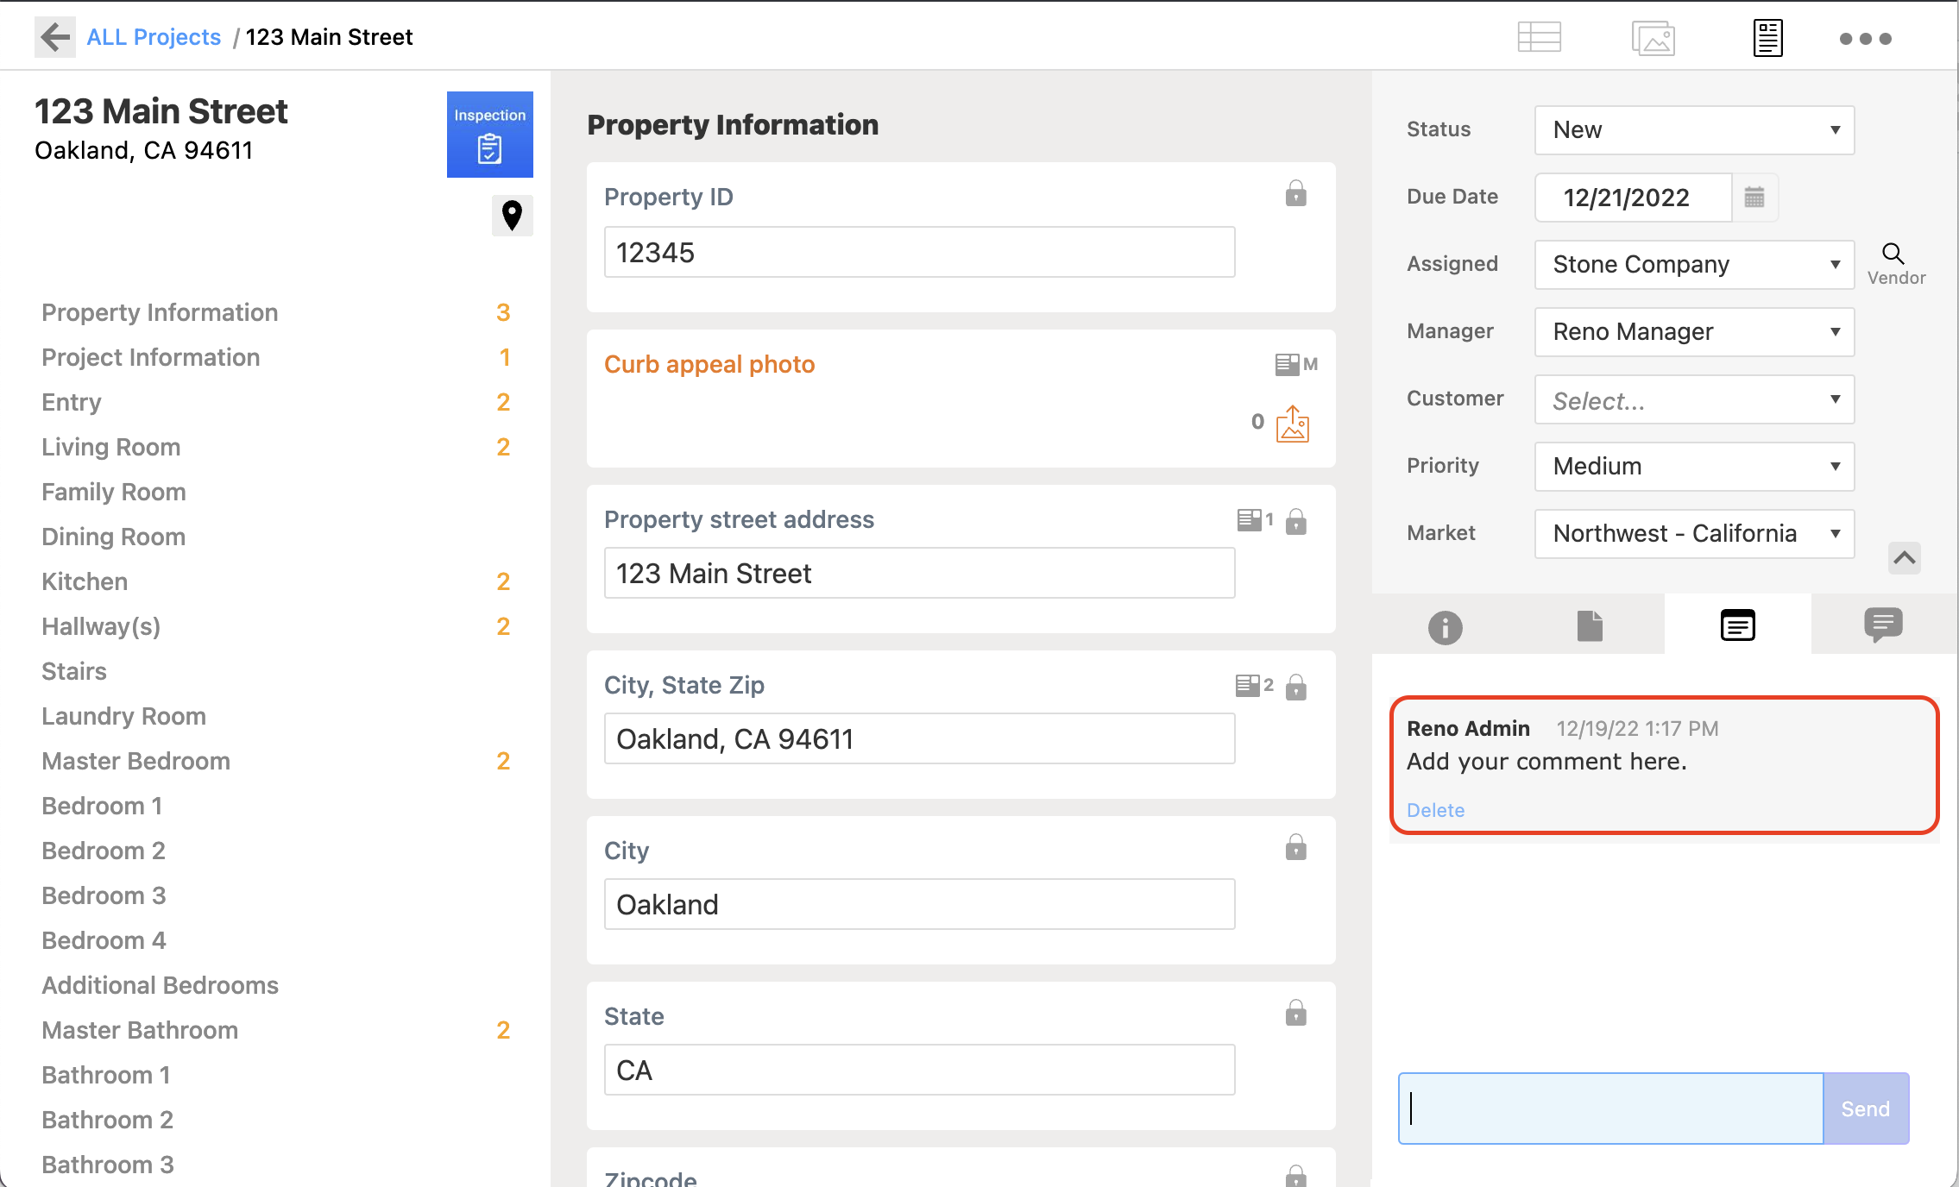Open the map/location pin icon
This screenshot has height=1187, width=1959.
point(512,216)
